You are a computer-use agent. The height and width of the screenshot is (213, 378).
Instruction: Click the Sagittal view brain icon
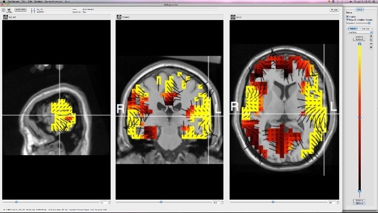(x=6, y=17)
